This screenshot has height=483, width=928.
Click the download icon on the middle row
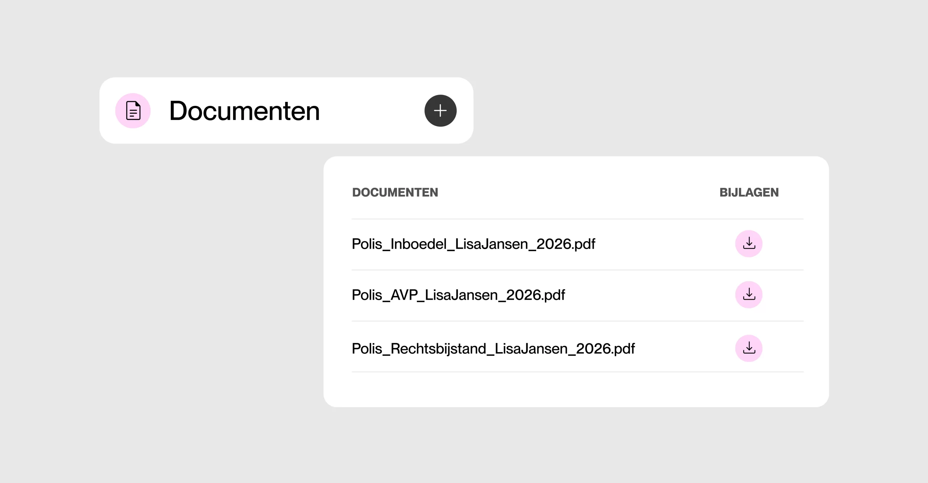[749, 294]
